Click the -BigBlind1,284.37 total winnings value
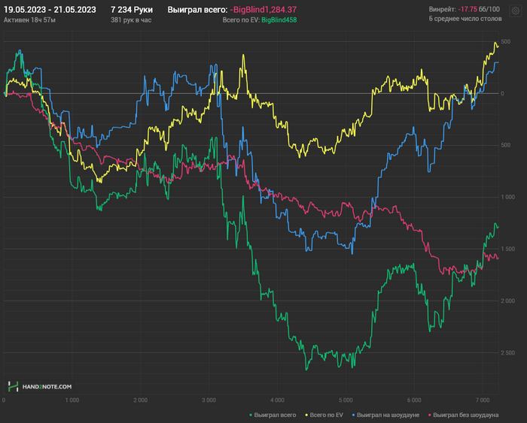The image size is (527, 423). click(263, 10)
